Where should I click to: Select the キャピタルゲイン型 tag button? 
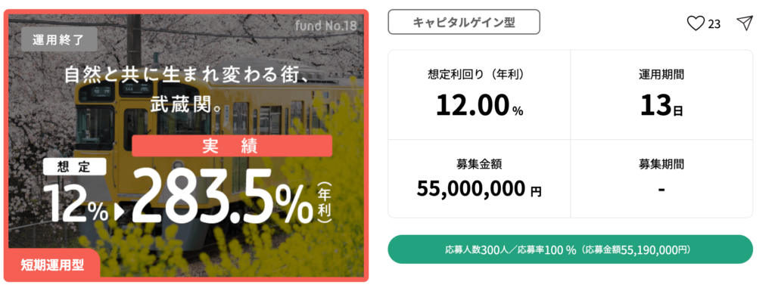(464, 22)
